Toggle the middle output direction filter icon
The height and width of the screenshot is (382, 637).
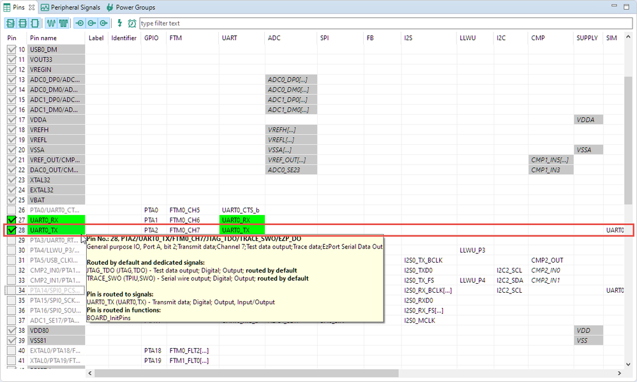pos(92,23)
